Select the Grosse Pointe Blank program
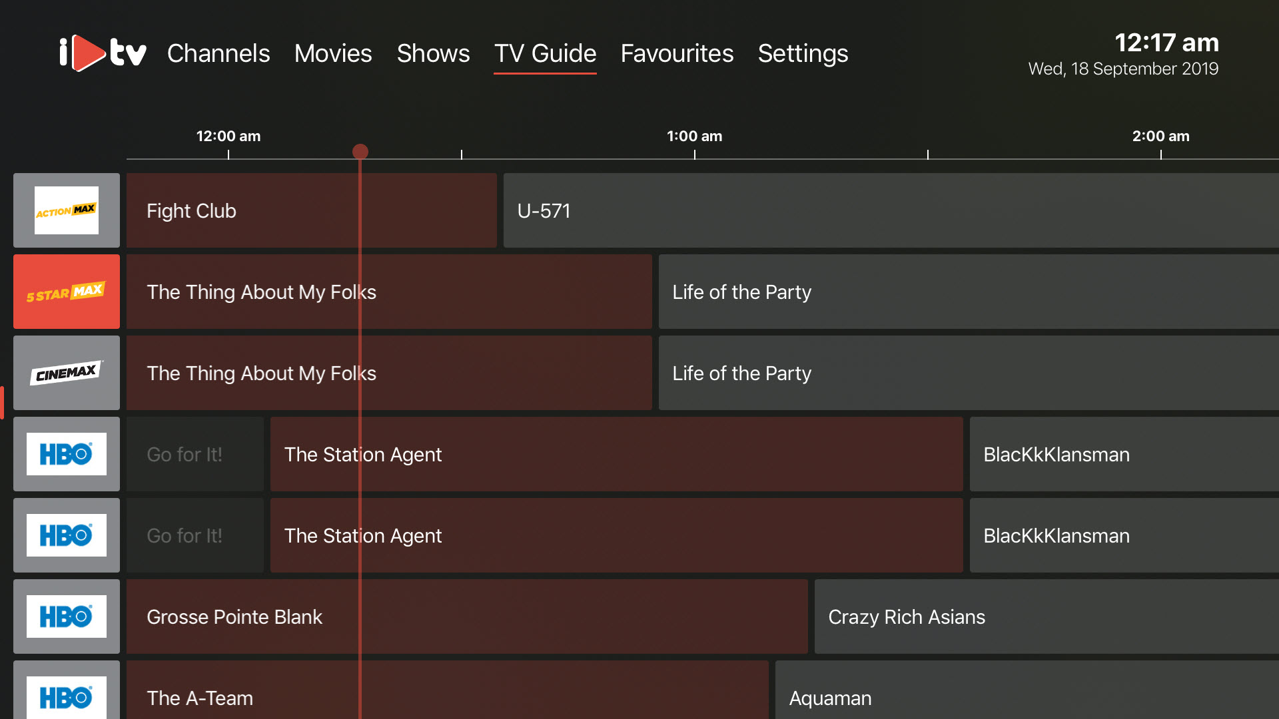This screenshot has width=1279, height=719. click(467, 616)
